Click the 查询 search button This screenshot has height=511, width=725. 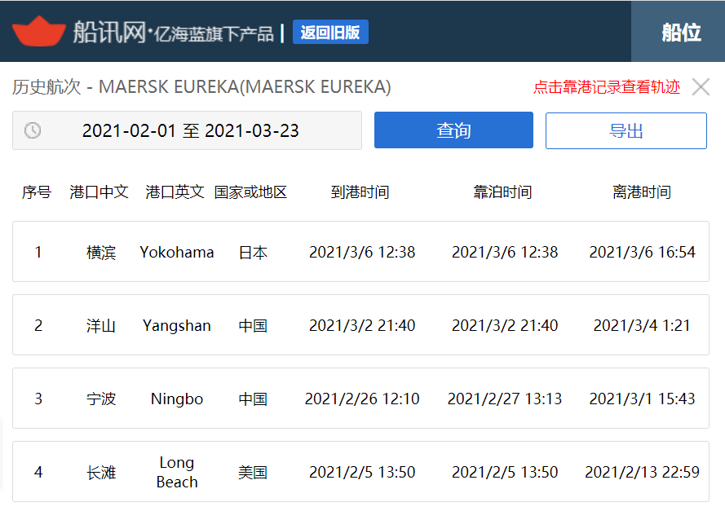tap(453, 130)
